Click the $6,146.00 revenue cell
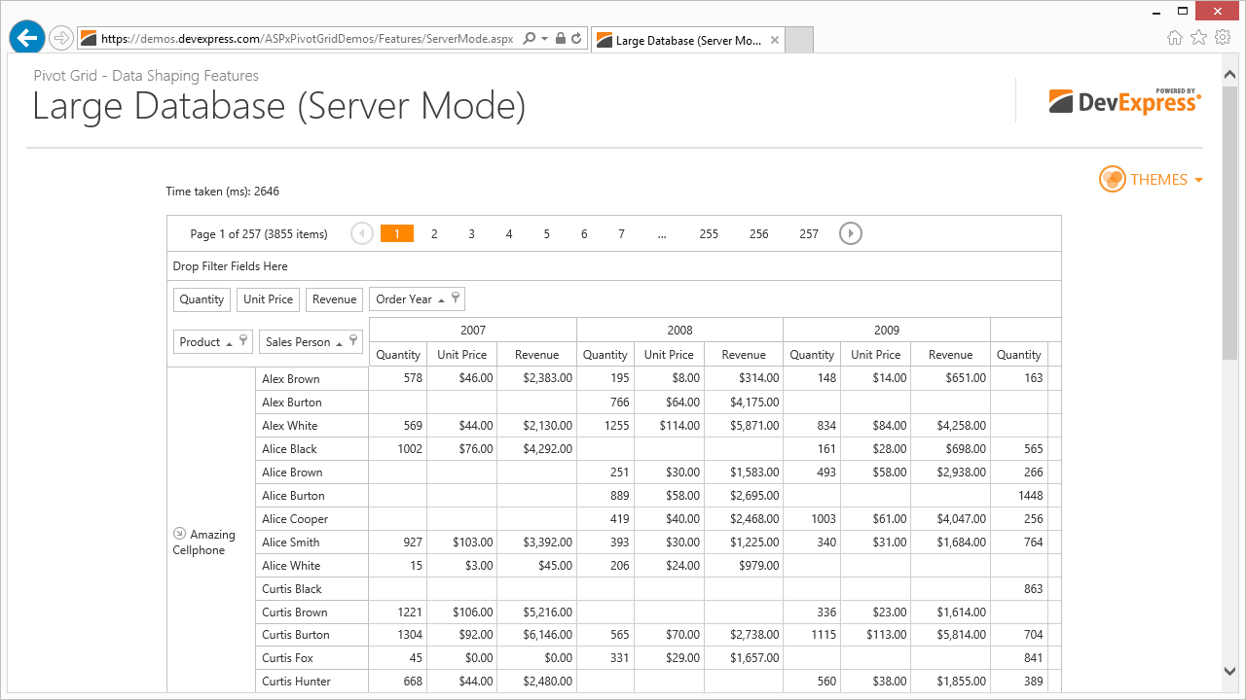1246x700 pixels. pyautogui.click(x=536, y=635)
